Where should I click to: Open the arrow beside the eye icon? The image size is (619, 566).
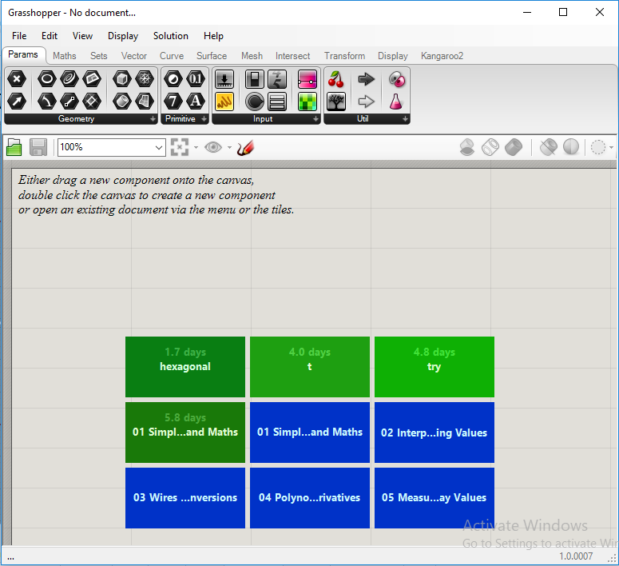(229, 147)
